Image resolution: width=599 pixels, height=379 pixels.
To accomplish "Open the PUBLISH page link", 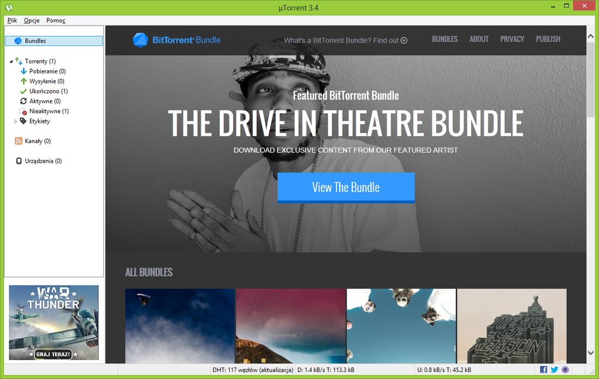I will [548, 39].
